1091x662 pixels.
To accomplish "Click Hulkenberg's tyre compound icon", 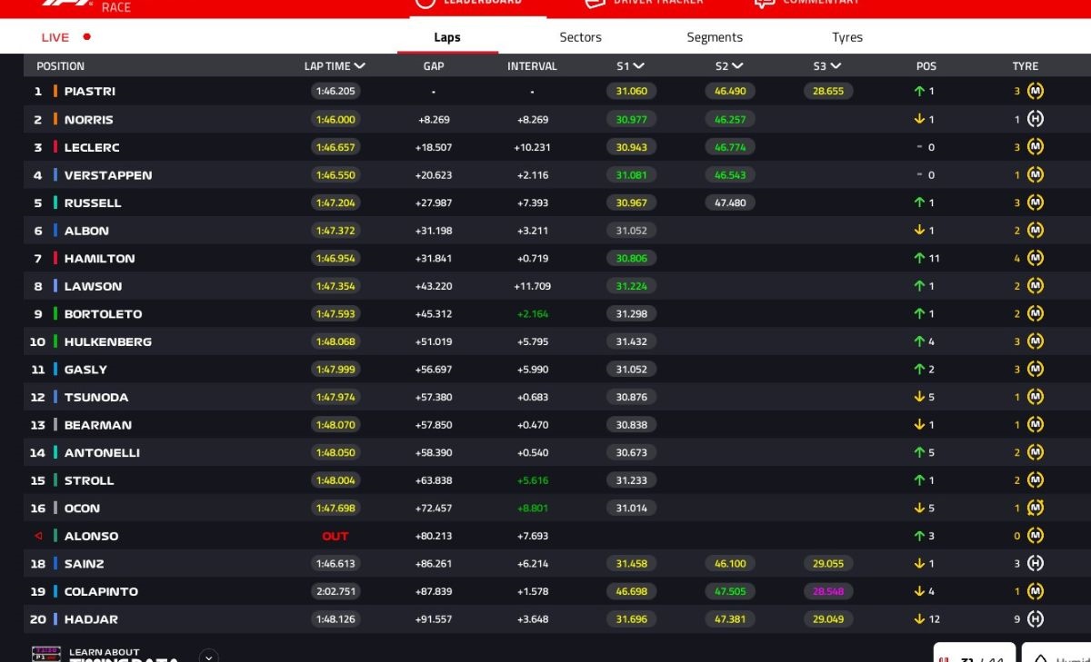I will (x=1035, y=341).
